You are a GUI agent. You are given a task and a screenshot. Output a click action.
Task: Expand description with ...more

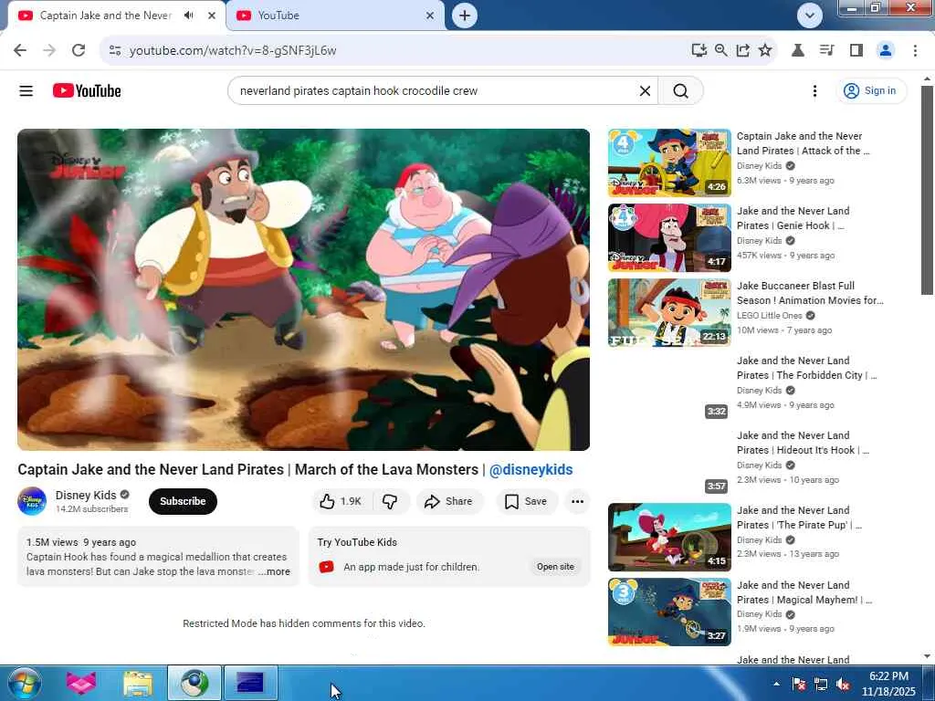tap(274, 571)
